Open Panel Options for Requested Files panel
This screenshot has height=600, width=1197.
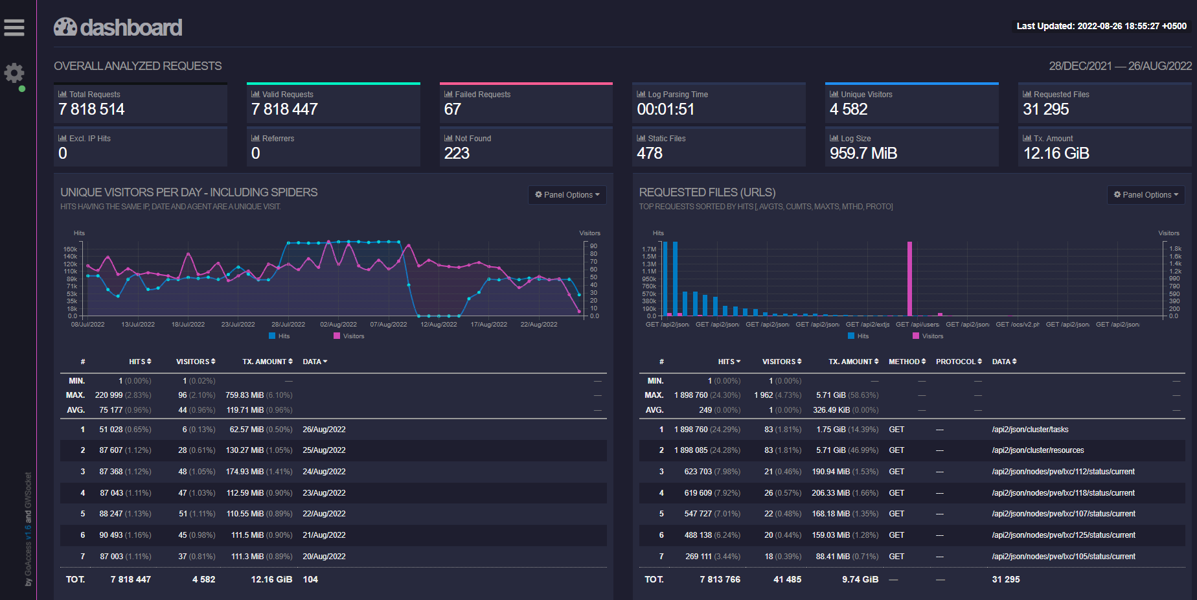(x=1146, y=195)
